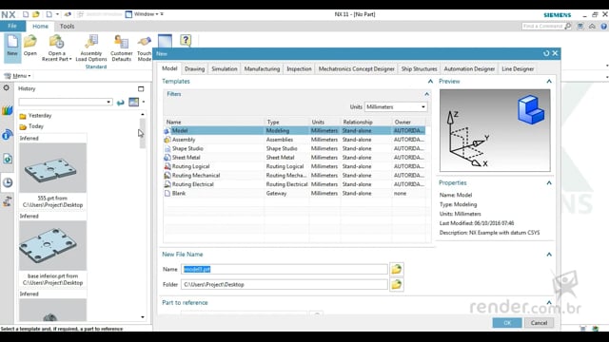This screenshot has width=609, height=342.
Task: Collapse the Part to reference section
Action: tap(549, 302)
